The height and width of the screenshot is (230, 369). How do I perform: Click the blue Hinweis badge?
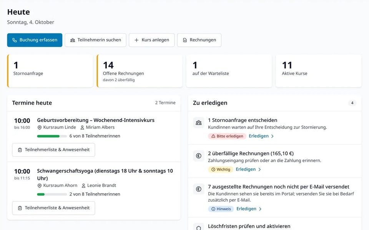pyautogui.click(x=221, y=209)
